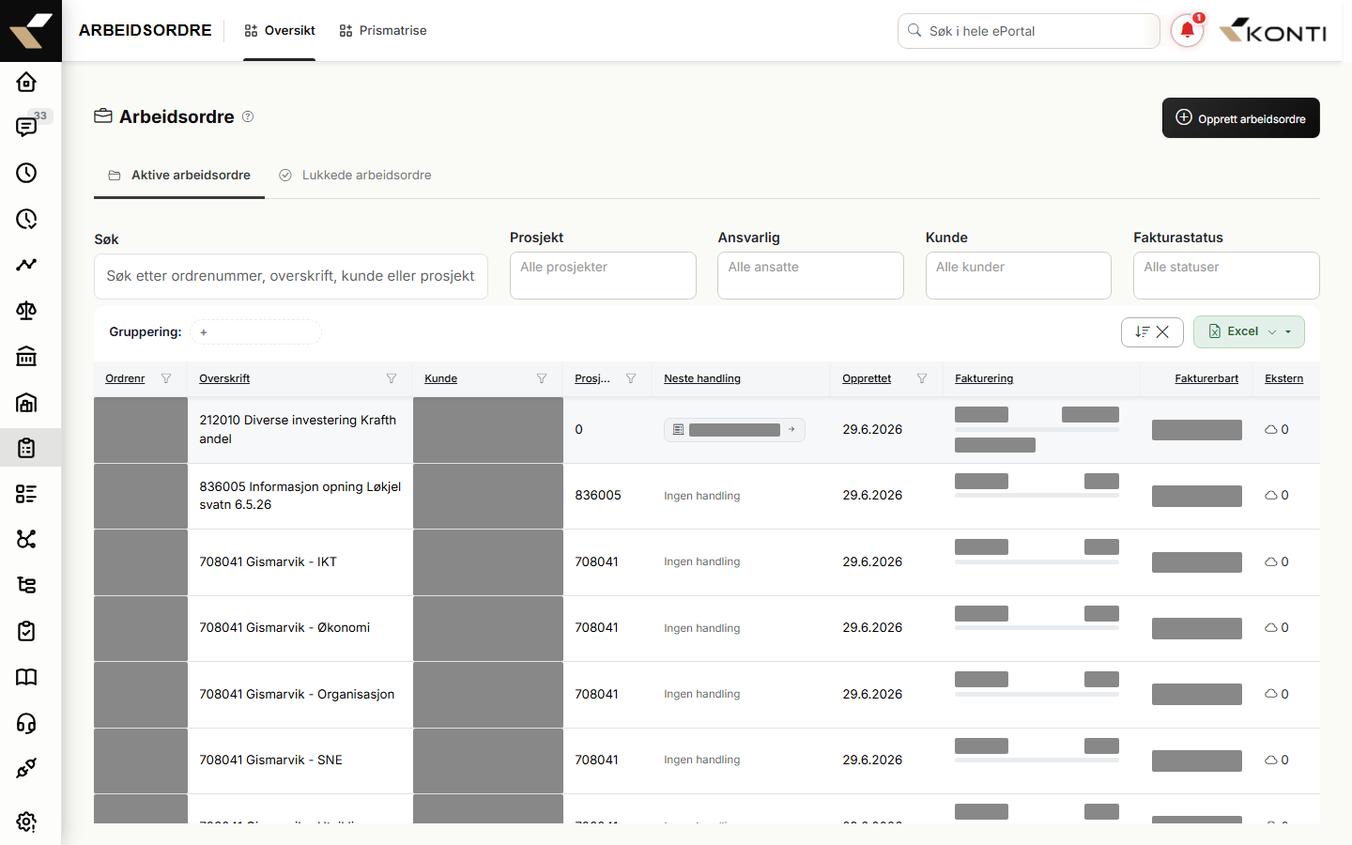Filter the Opprettet column
Viewport: 1352px width, 845px height.
pos(922,378)
